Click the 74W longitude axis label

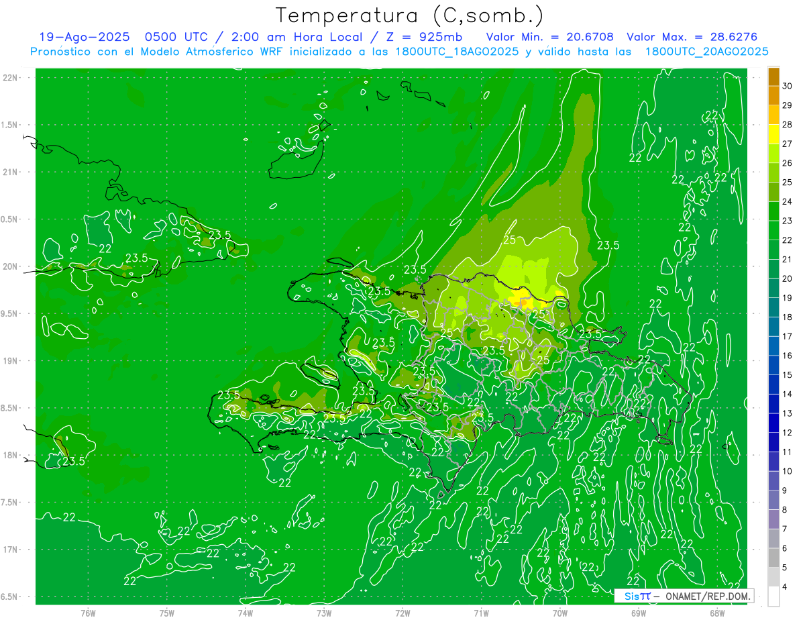pyautogui.click(x=246, y=613)
